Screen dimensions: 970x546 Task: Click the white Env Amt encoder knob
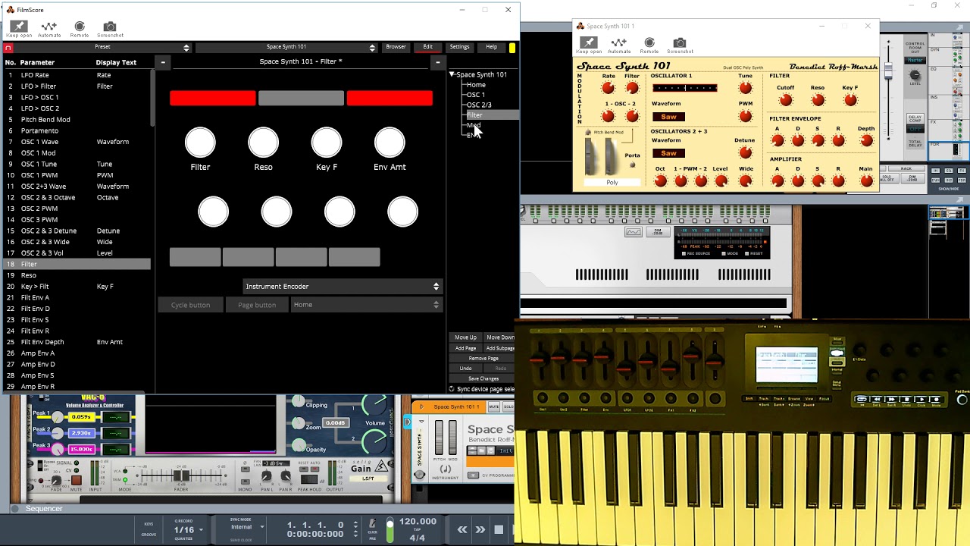pos(390,143)
